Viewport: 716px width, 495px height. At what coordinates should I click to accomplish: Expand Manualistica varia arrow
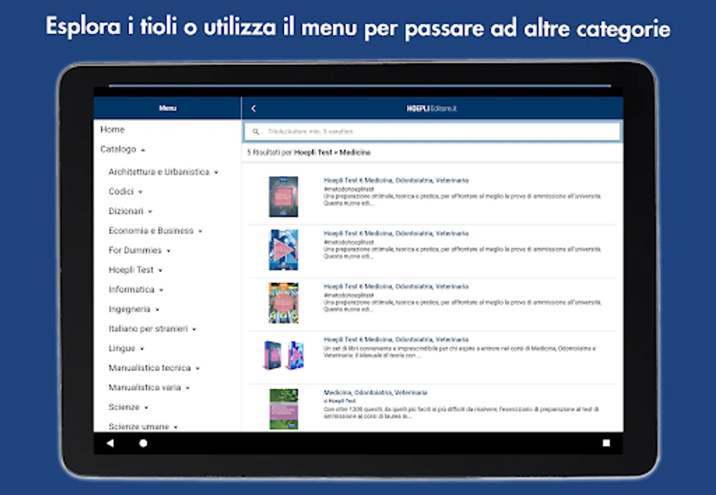pyautogui.click(x=188, y=388)
